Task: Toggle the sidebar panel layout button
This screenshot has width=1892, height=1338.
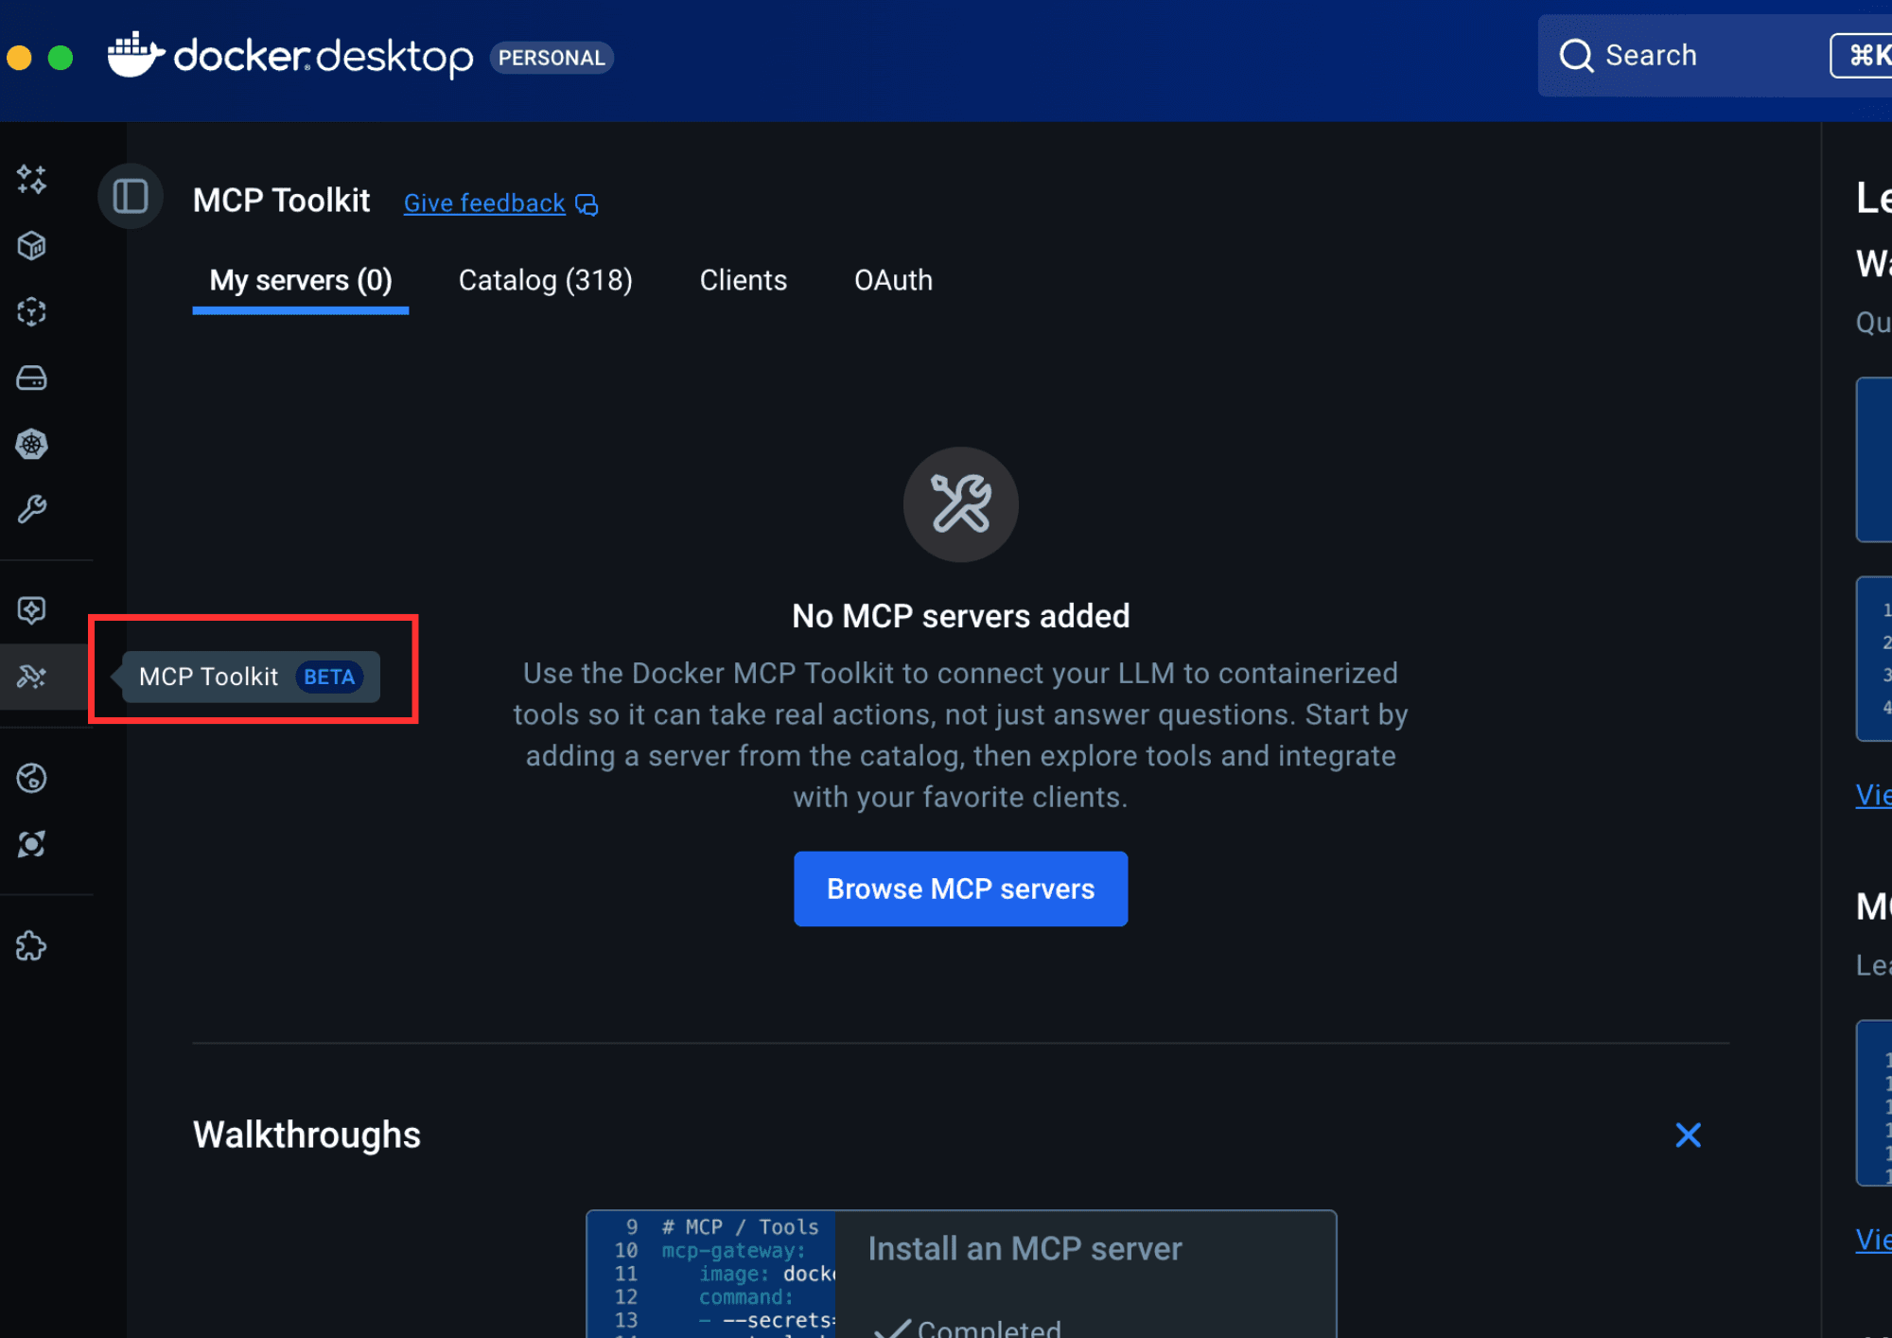Action: coord(131,197)
